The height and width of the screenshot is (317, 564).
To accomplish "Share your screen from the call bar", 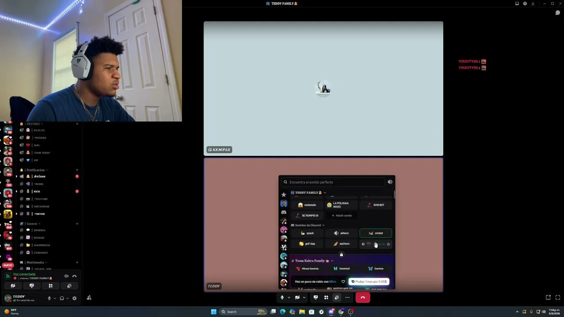I will pyautogui.click(x=315, y=298).
